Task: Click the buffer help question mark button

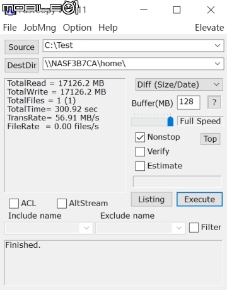Action: tap(214, 103)
